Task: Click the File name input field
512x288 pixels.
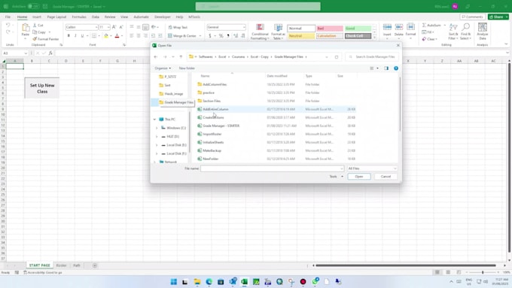Action: coord(272,168)
